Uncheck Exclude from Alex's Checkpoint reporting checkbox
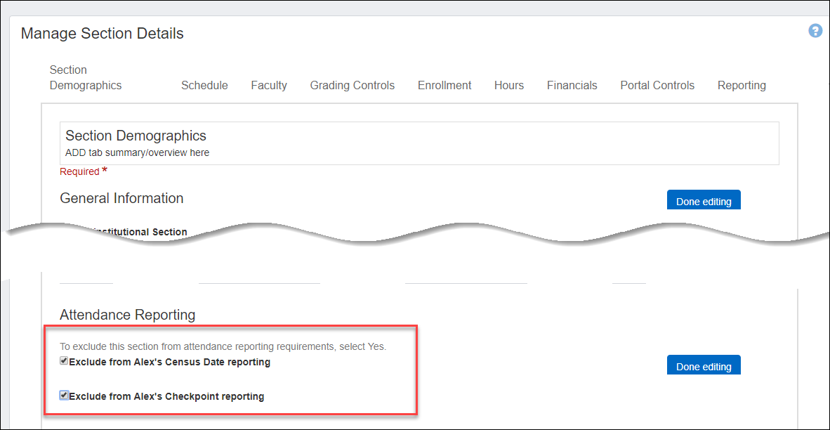The width and height of the screenshot is (830, 430). click(64, 396)
